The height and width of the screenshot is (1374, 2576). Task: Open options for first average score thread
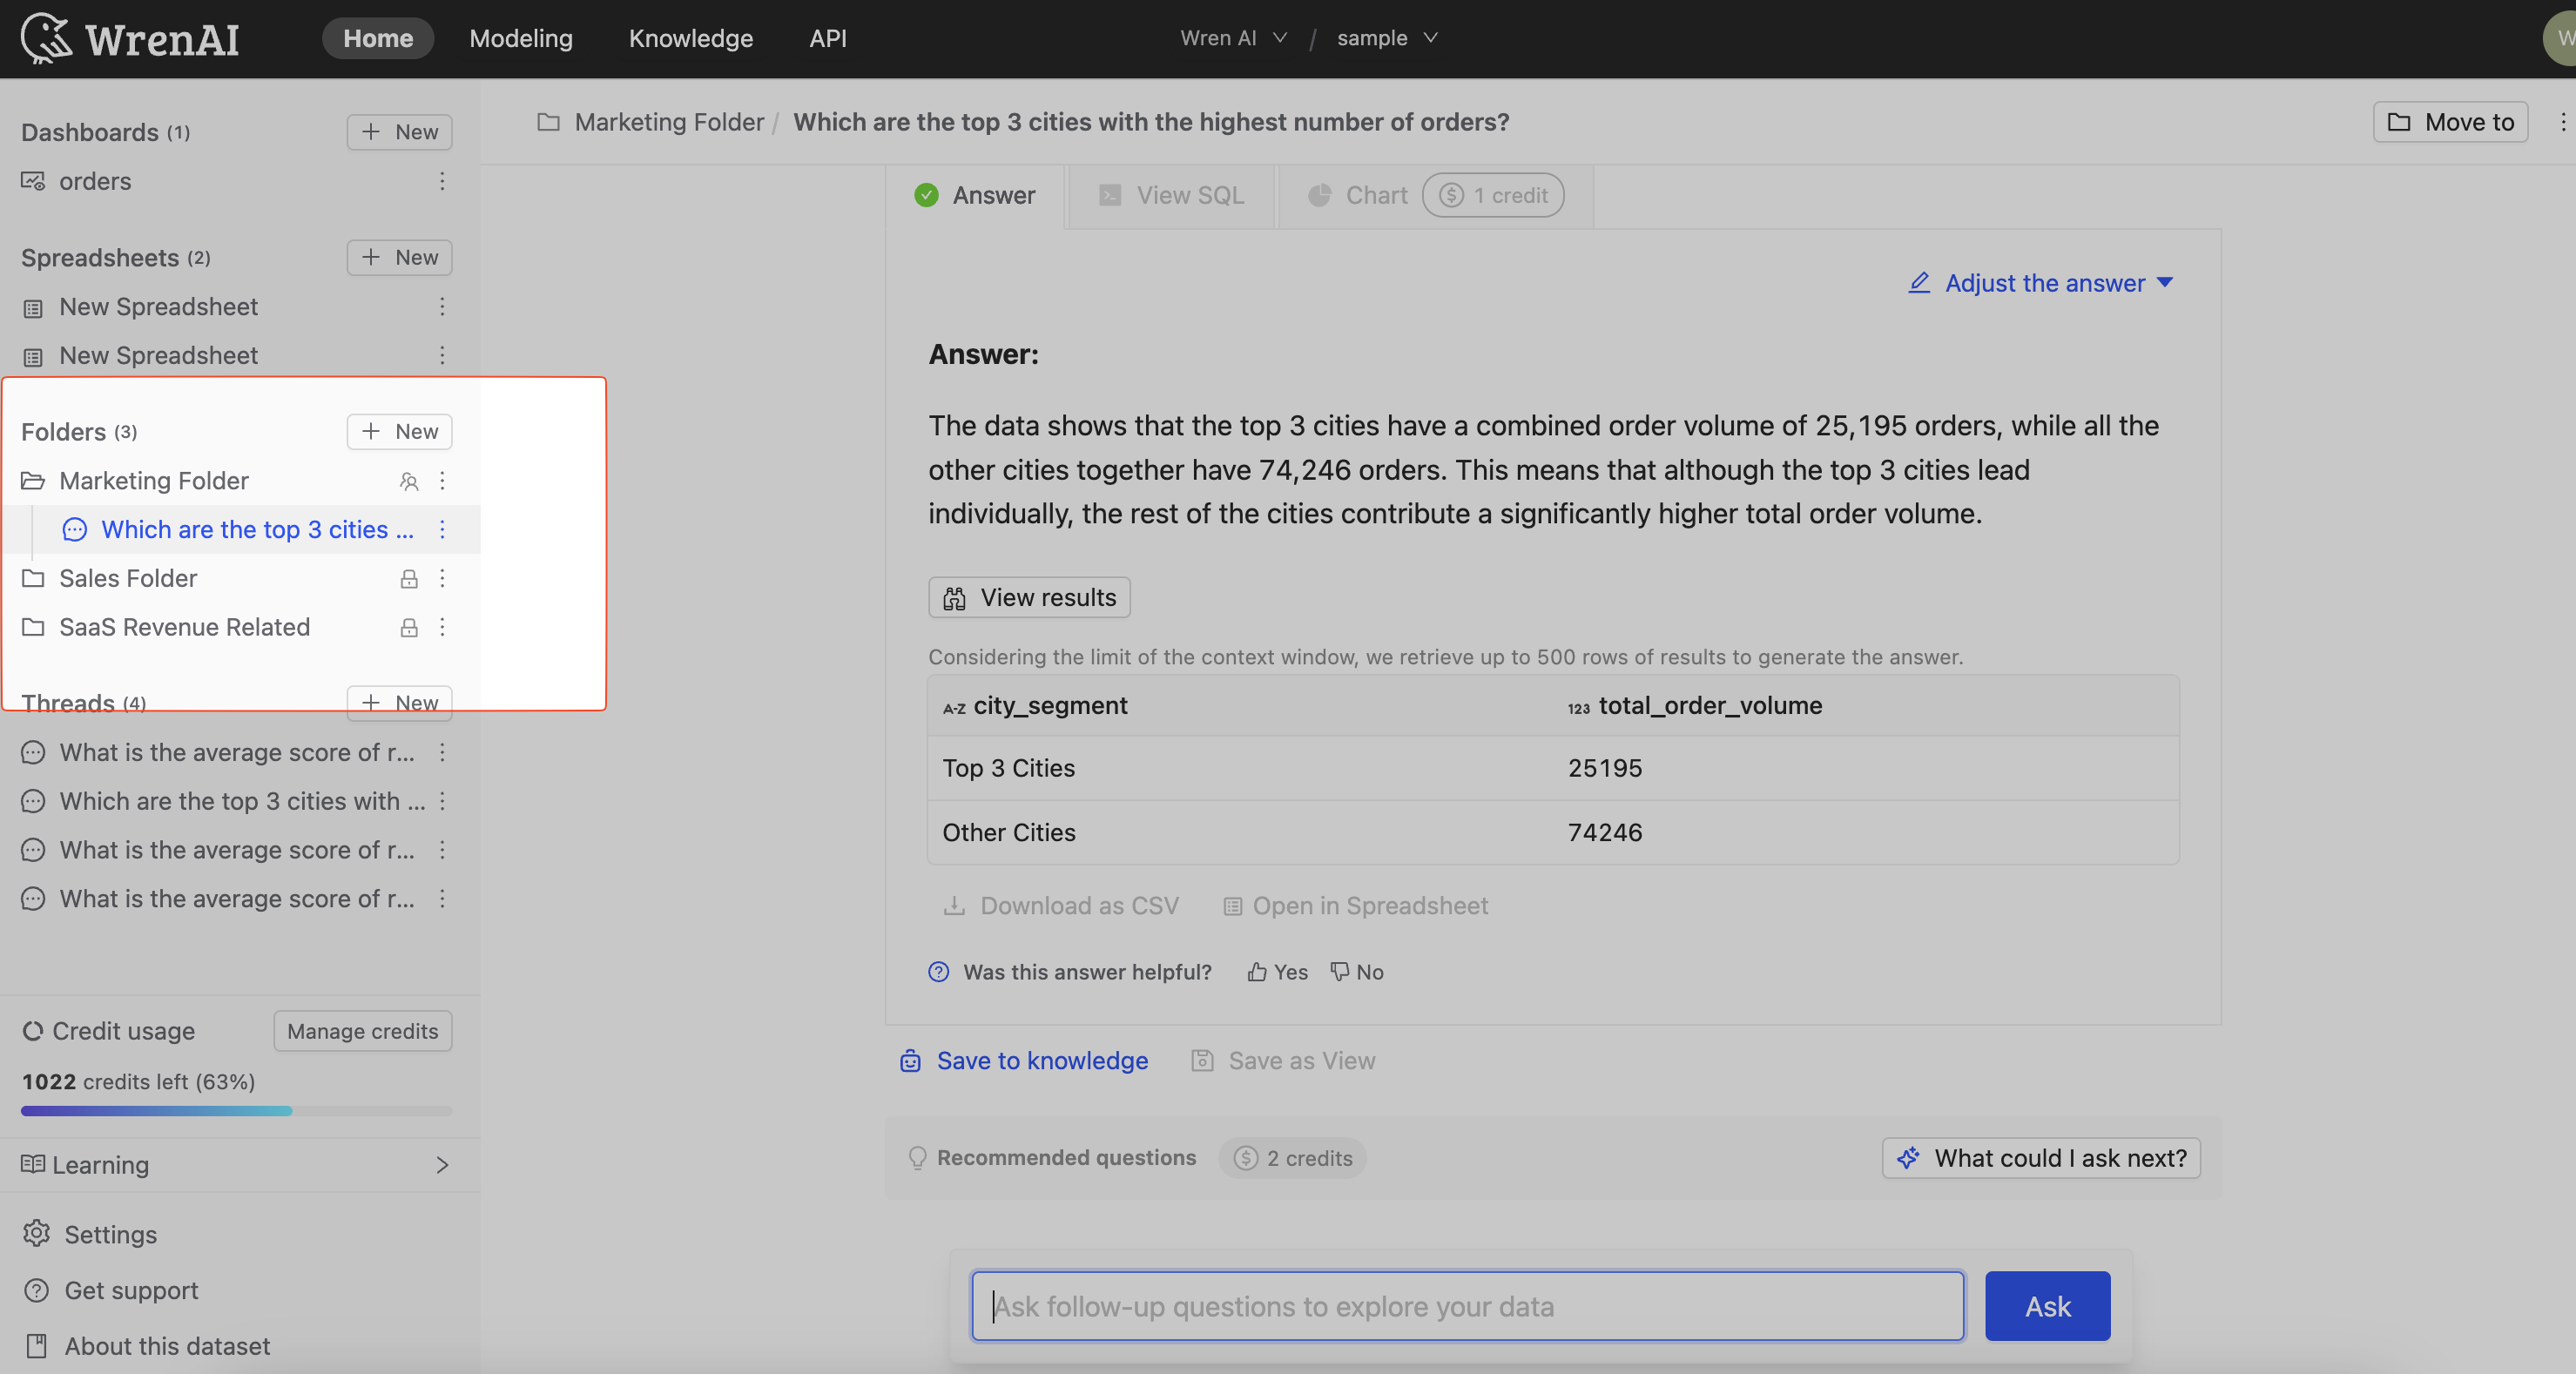[x=442, y=753]
